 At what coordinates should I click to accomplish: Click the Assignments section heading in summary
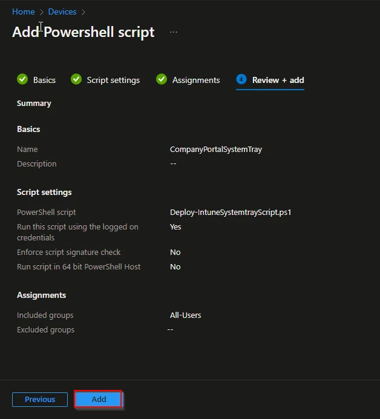[41, 295]
